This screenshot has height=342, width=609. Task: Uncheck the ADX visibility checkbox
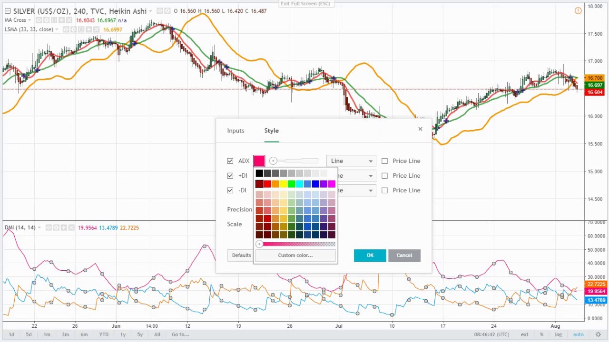(x=230, y=161)
